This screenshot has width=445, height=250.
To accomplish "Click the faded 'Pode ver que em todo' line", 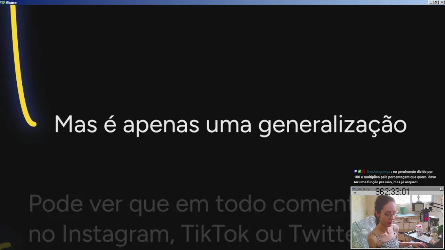I will [x=189, y=203].
